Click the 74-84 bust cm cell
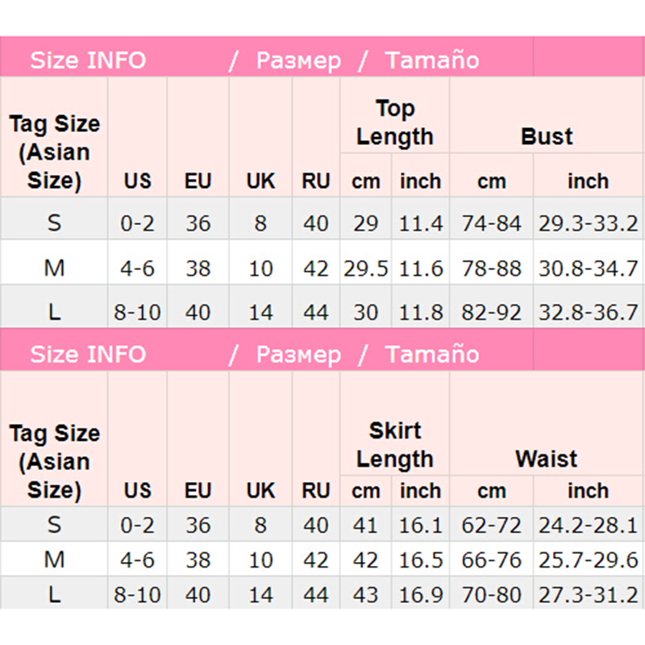645x645 pixels. tap(492, 223)
